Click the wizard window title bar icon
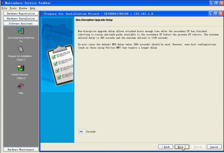The height and width of the screenshot is (153, 224). (x=42, y=14)
